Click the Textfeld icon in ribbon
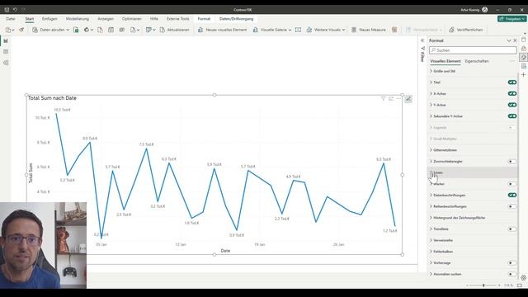Image resolution: width=528 pixels, height=297 pixels. click(298, 30)
